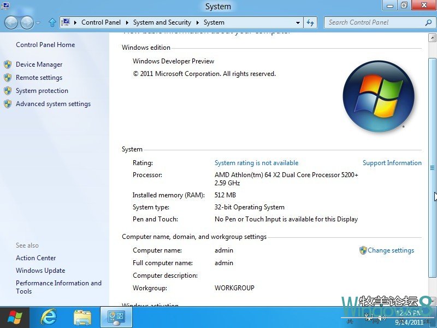
Task: Open recent pages dropdown beside navigation arrows
Action: [x=38, y=22]
